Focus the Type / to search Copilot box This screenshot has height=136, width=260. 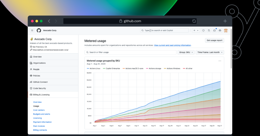point(164,30)
